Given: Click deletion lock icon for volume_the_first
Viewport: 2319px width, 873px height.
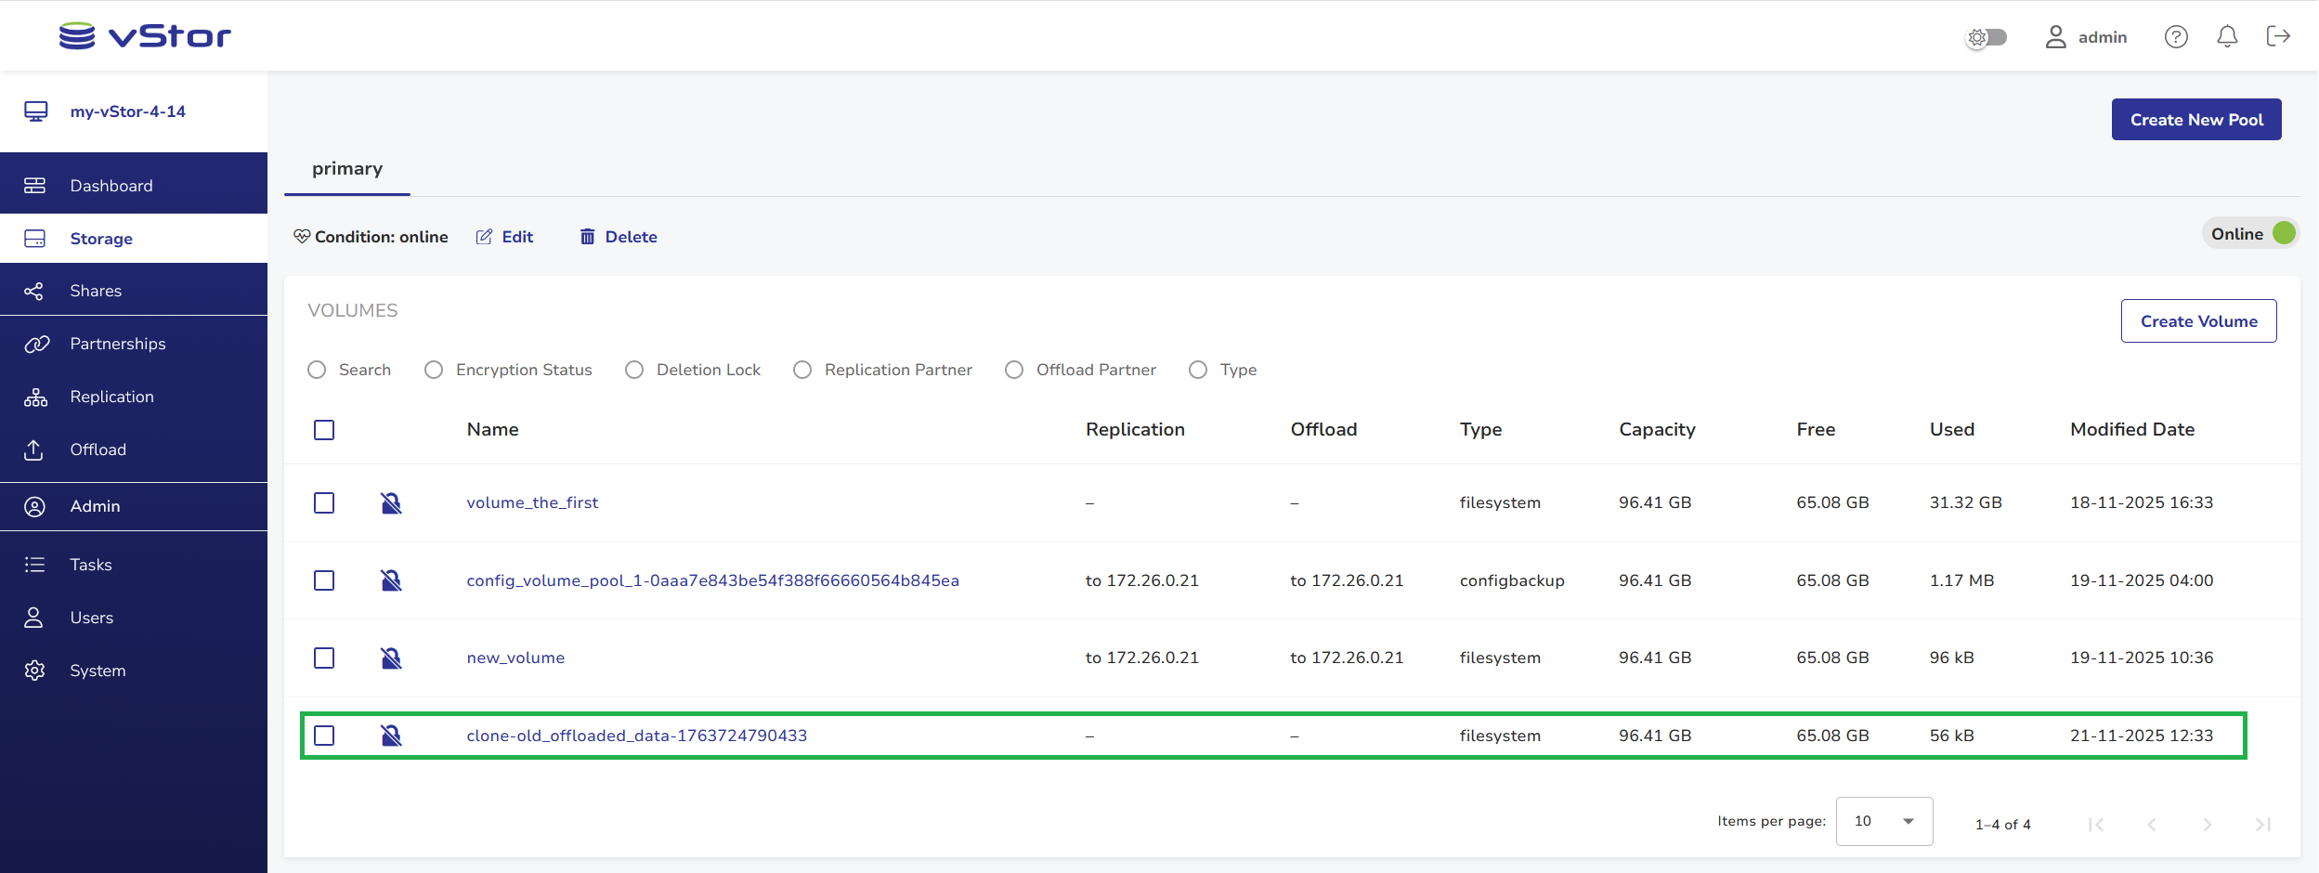Looking at the screenshot, I should click(x=391, y=503).
